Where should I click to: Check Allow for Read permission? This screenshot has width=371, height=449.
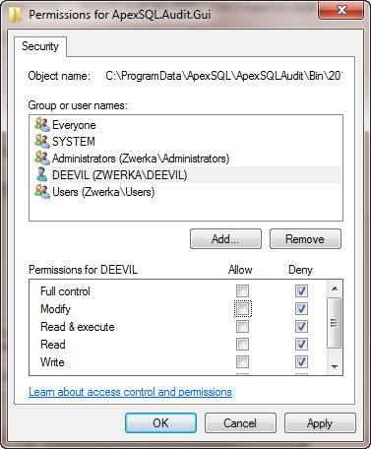242,344
